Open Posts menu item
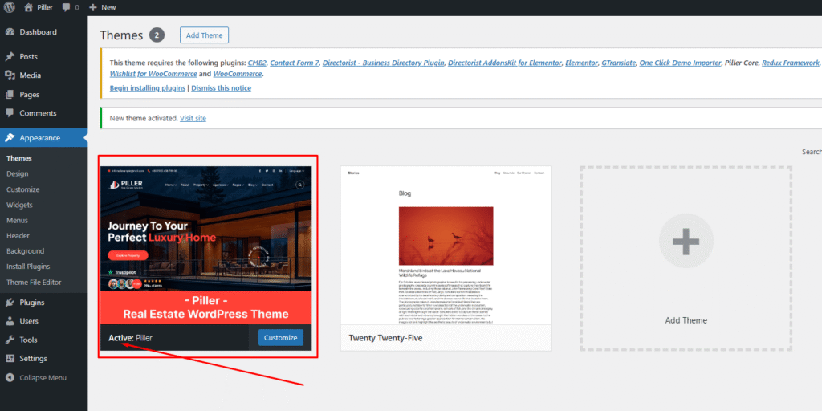This screenshot has width=822, height=411. coord(28,57)
